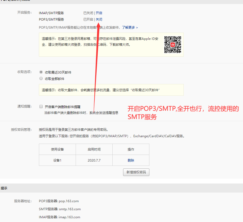Screen dimensions: 243x222
Task: Click the 2020.7.7 enable date cell
Action: tap(94, 160)
